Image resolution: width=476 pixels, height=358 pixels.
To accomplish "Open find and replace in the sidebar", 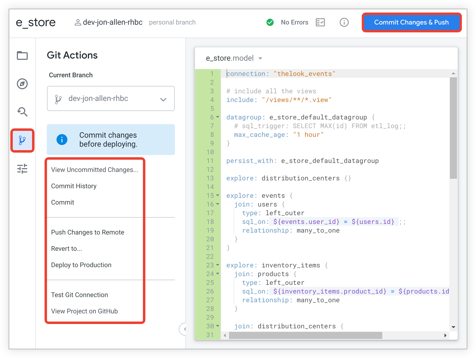I will point(22,112).
